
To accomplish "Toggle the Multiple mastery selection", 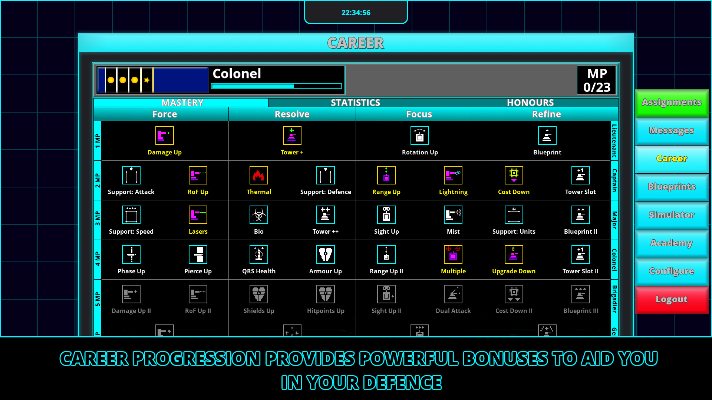I will pyautogui.click(x=453, y=254).
